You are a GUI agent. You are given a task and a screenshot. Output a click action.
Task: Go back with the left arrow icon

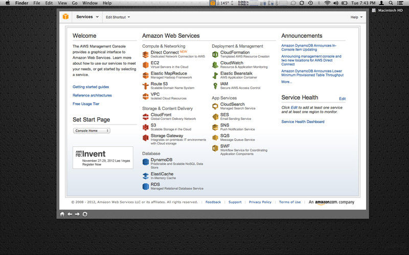(70, 214)
